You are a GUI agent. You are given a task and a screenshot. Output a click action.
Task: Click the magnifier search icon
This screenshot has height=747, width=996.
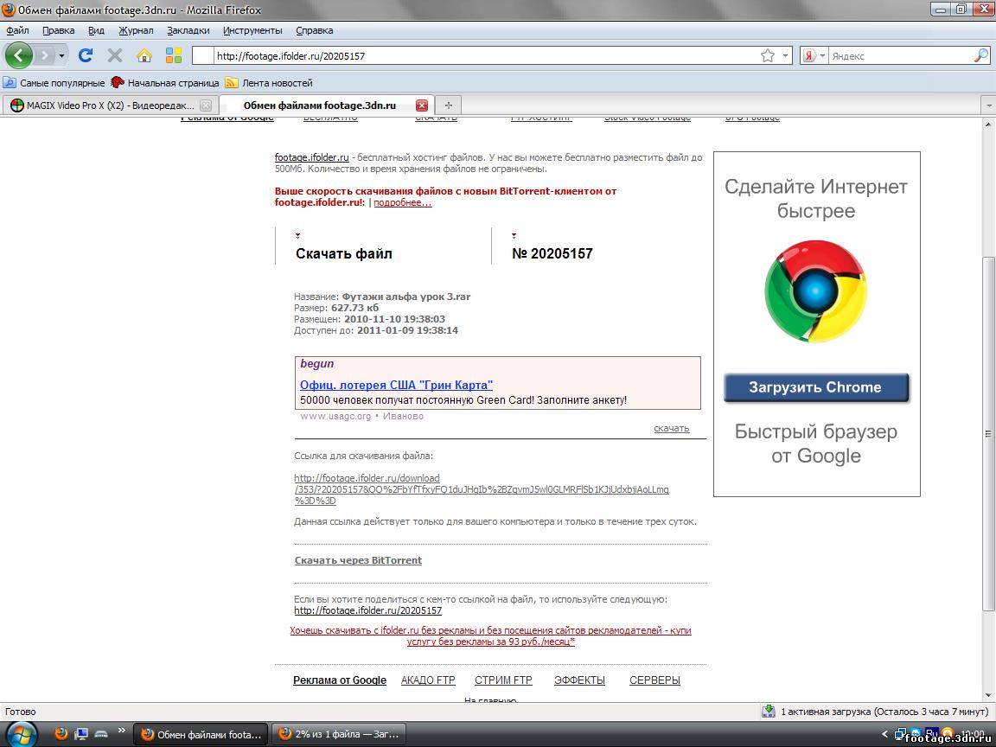(x=980, y=56)
